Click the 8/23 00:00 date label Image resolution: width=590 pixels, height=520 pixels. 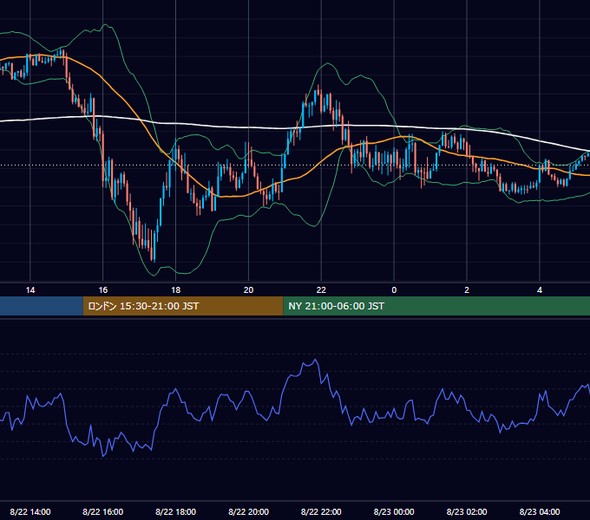point(394,511)
